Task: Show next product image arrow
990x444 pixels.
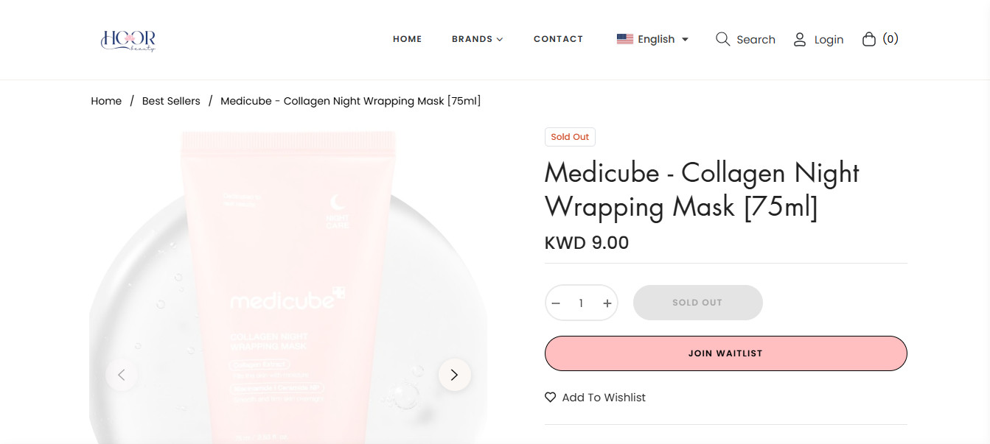Action: [x=455, y=375]
